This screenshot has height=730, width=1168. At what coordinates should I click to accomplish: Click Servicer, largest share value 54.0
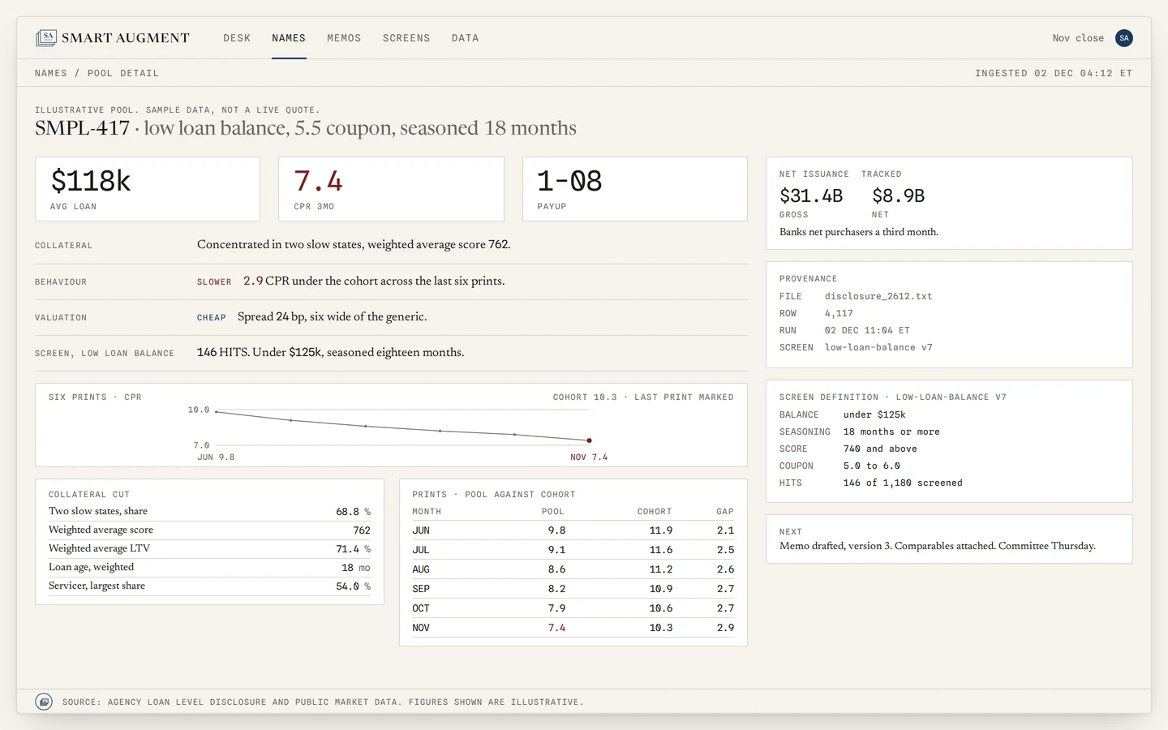[347, 586]
